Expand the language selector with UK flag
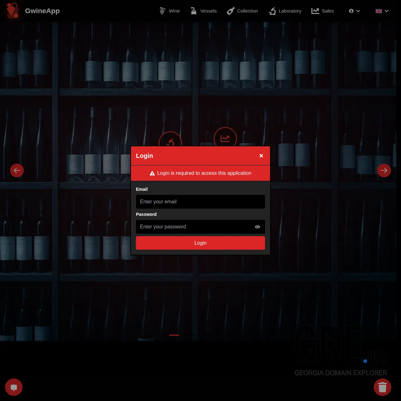This screenshot has height=401, width=401. [379, 11]
